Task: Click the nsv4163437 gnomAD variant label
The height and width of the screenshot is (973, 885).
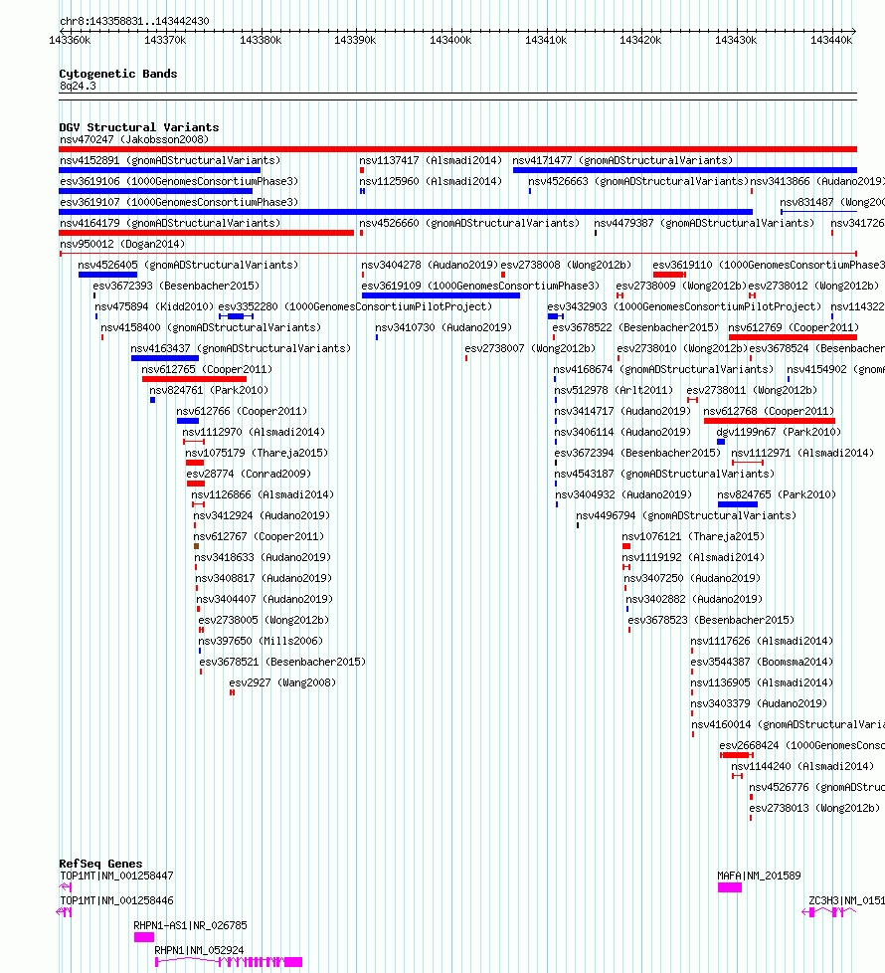Action: tap(241, 349)
